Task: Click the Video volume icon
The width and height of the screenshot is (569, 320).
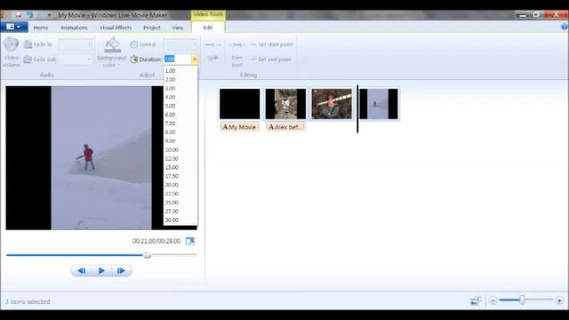Action: (12, 44)
